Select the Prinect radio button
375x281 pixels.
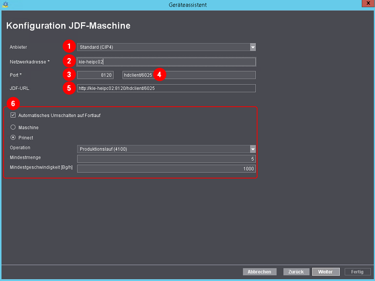pos(13,138)
